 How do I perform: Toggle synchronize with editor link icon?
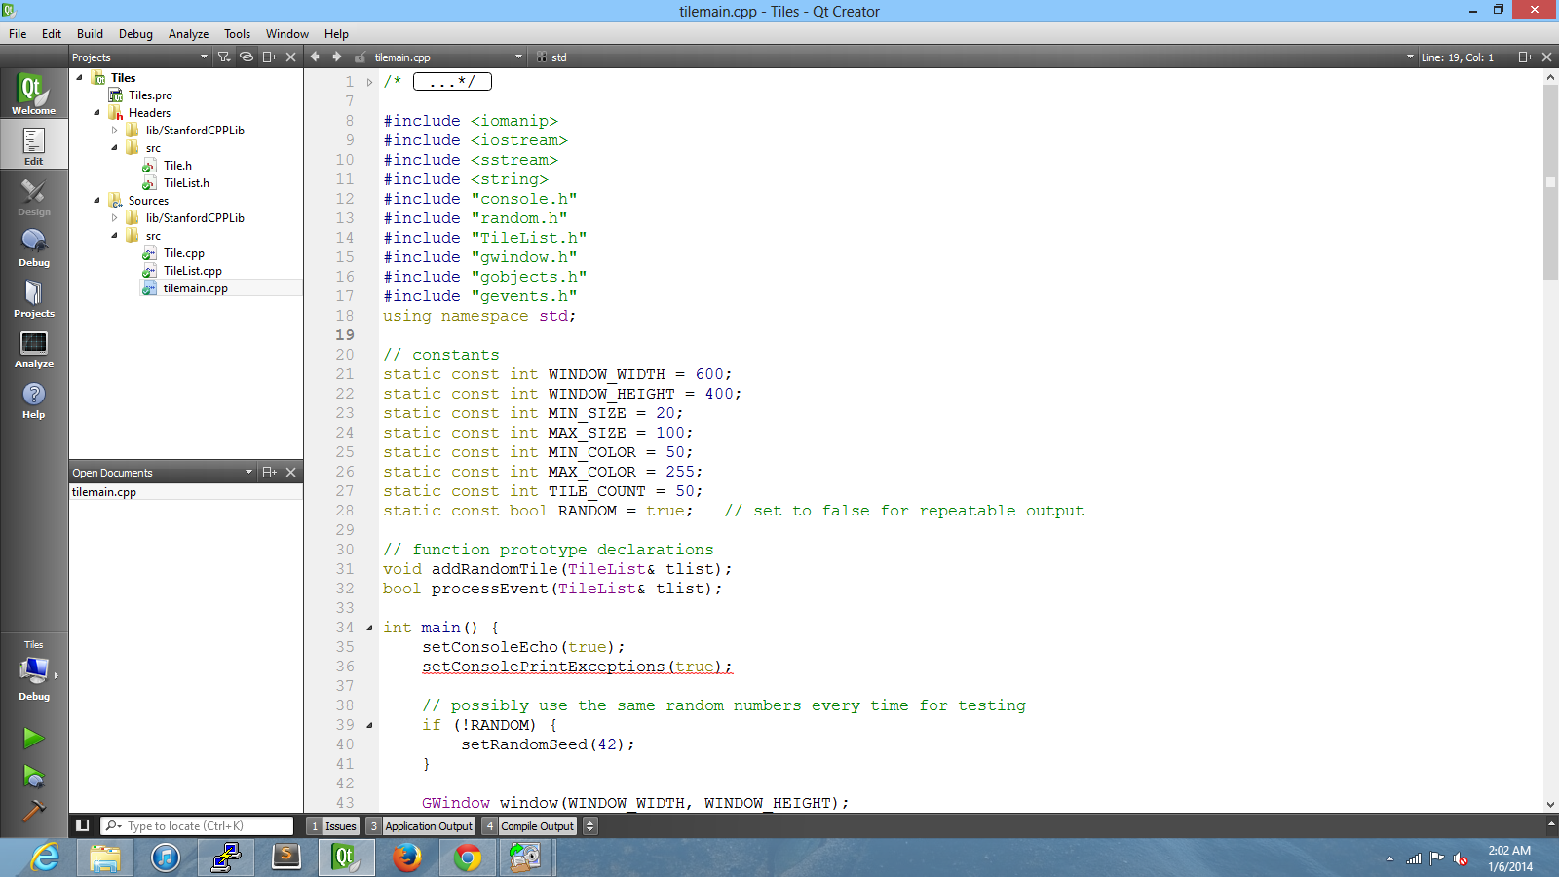(x=247, y=57)
